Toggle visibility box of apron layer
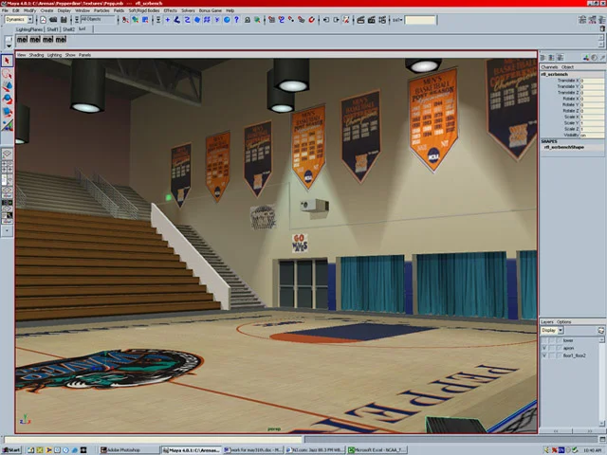The width and height of the screenshot is (607, 455). [543, 348]
